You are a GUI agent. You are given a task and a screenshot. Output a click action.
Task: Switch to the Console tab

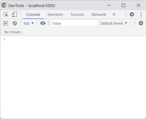(x=33, y=15)
